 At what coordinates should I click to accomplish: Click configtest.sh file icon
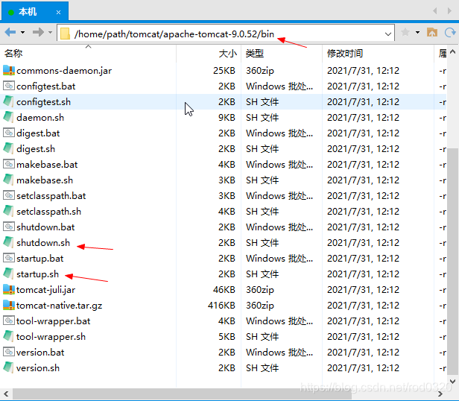tap(9, 101)
